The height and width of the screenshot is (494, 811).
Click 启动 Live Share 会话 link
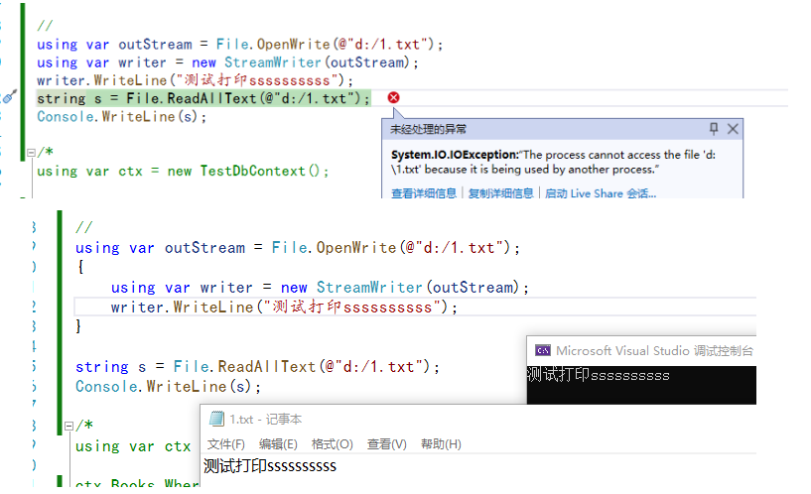(x=599, y=193)
